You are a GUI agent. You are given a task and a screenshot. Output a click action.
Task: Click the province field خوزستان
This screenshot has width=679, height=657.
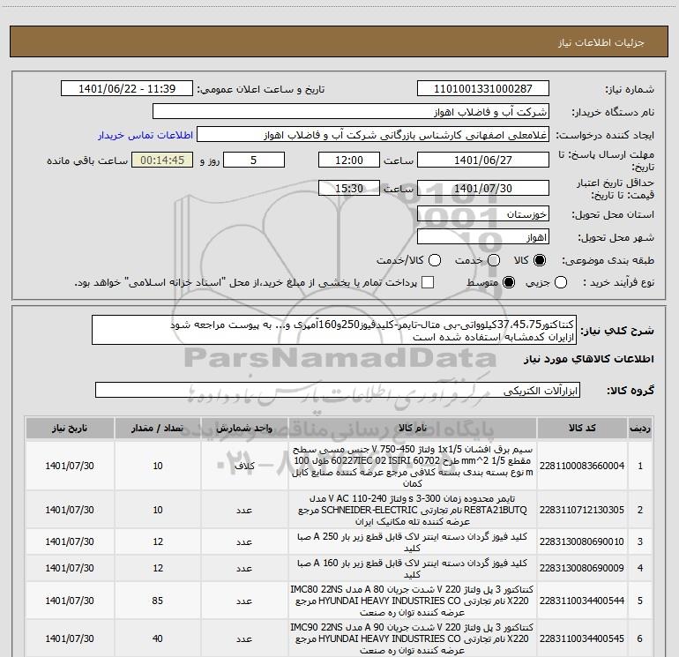point(483,214)
